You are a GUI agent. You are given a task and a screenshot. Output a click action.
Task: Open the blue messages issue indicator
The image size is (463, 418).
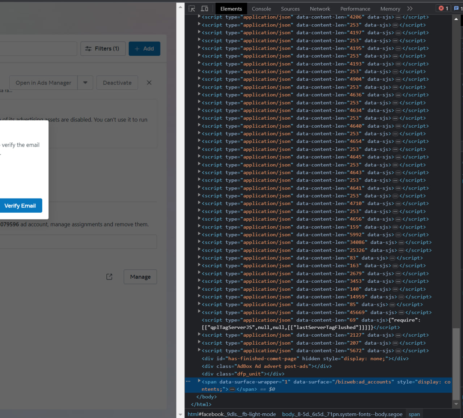click(x=458, y=8)
